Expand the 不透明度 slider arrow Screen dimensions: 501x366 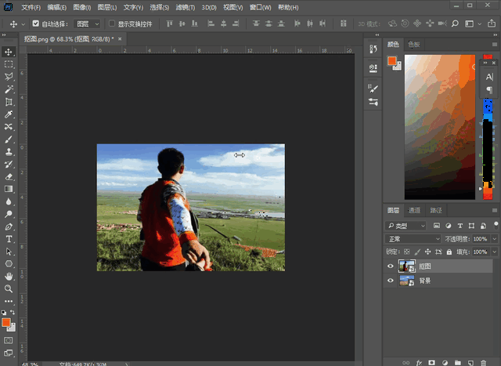tap(494, 239)
